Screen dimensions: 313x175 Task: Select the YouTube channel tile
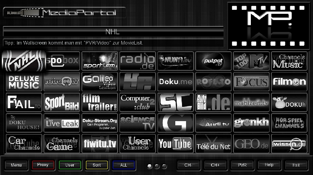point(175,143)
